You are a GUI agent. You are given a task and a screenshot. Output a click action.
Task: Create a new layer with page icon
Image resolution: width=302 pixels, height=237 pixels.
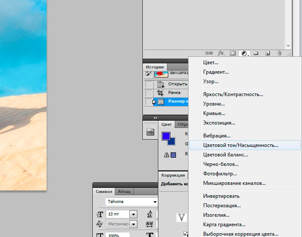(x=267, y=53)
